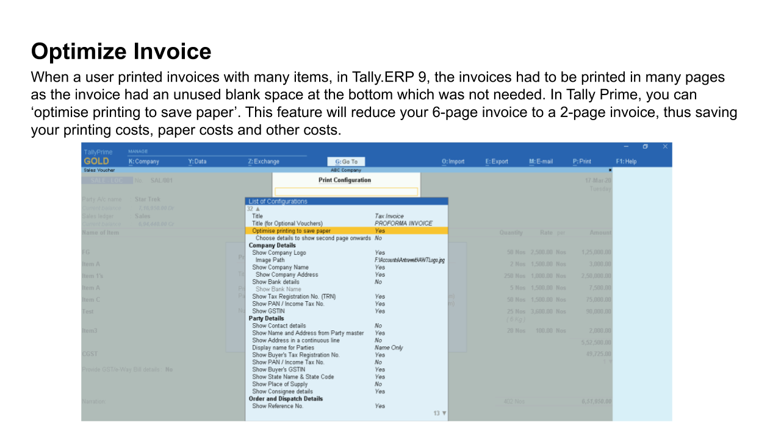This screenshot has height=439, width=781.
Task: Click the 'PROFORMA INVOICE' value
Action: [403, 224]
